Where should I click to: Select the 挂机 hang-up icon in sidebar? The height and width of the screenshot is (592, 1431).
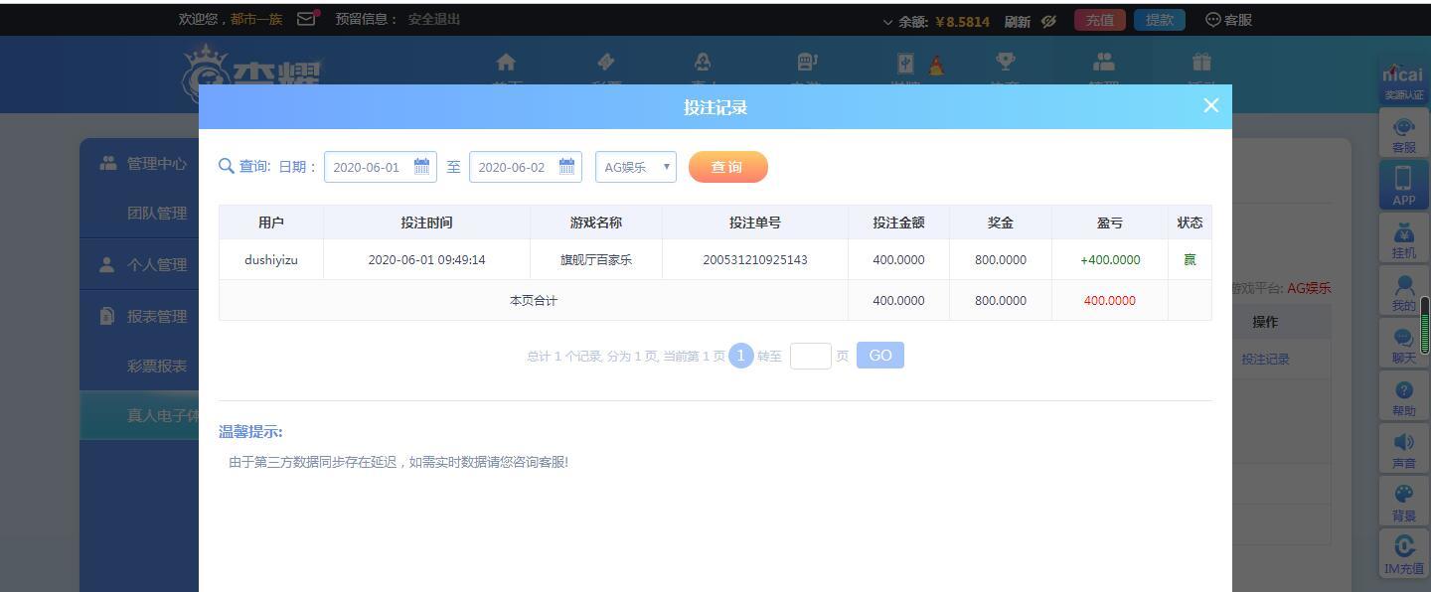point(1403,238)
